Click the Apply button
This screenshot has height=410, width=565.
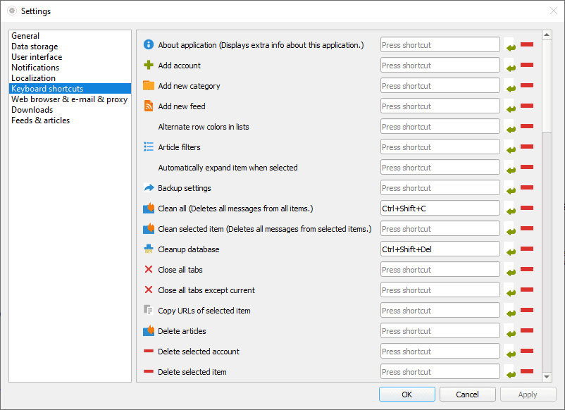[528, 394]
